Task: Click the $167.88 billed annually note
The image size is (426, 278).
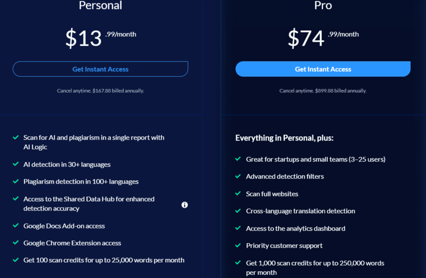Action: click(x=100, y=91)
